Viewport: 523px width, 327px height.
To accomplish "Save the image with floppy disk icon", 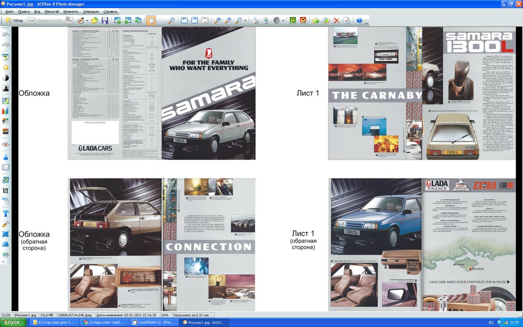I will coord(105,20).
